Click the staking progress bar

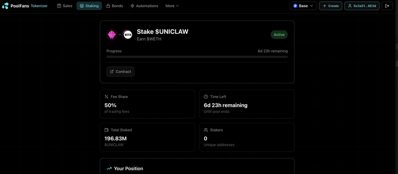coord(197,57)
